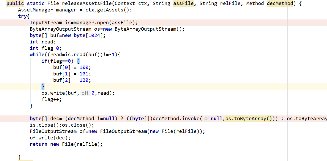This screenshot has height=161, width=327.
Task: Click closing brace of while loop
Action: pyautogui.click(x=31, y=106)
